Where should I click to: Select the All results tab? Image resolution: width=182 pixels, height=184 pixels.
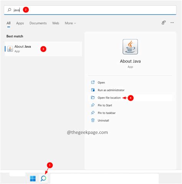tap(8, 23)
